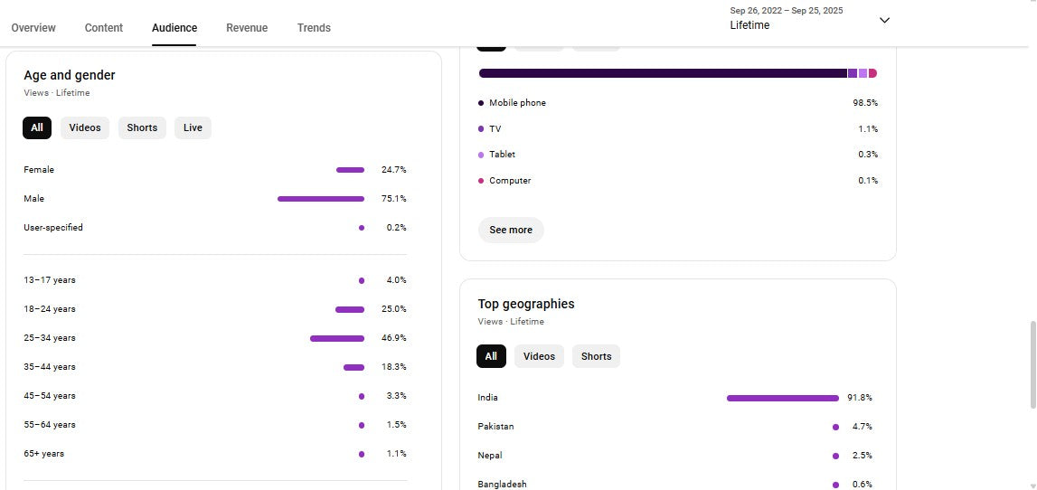The image size is (1037, 490).
Task: Click the Male percentage bar
Action: tap(321, 199)
